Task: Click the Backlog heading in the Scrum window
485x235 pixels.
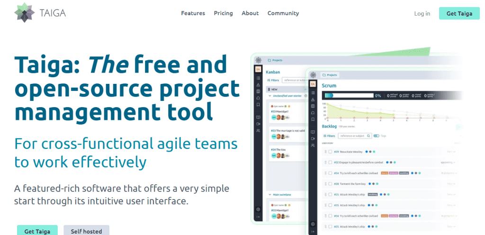Action: click(x=329, y=126)
